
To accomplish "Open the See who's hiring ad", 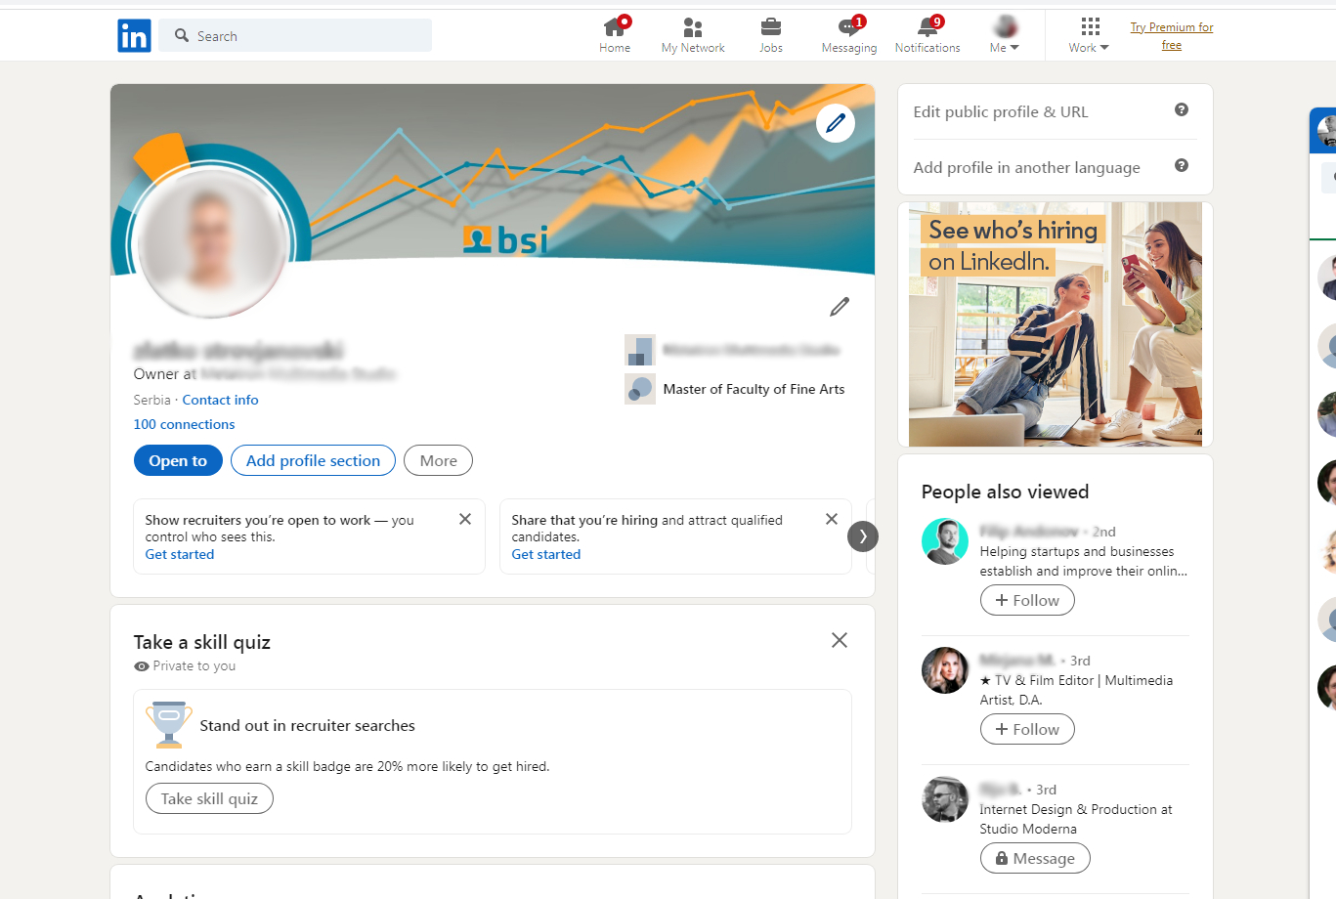I will pos(1056,324).
